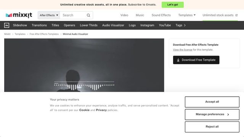Open the Music menu
The width and height of the screenshot is (244, 137).
pyautogui.click(x=140, y=15)
